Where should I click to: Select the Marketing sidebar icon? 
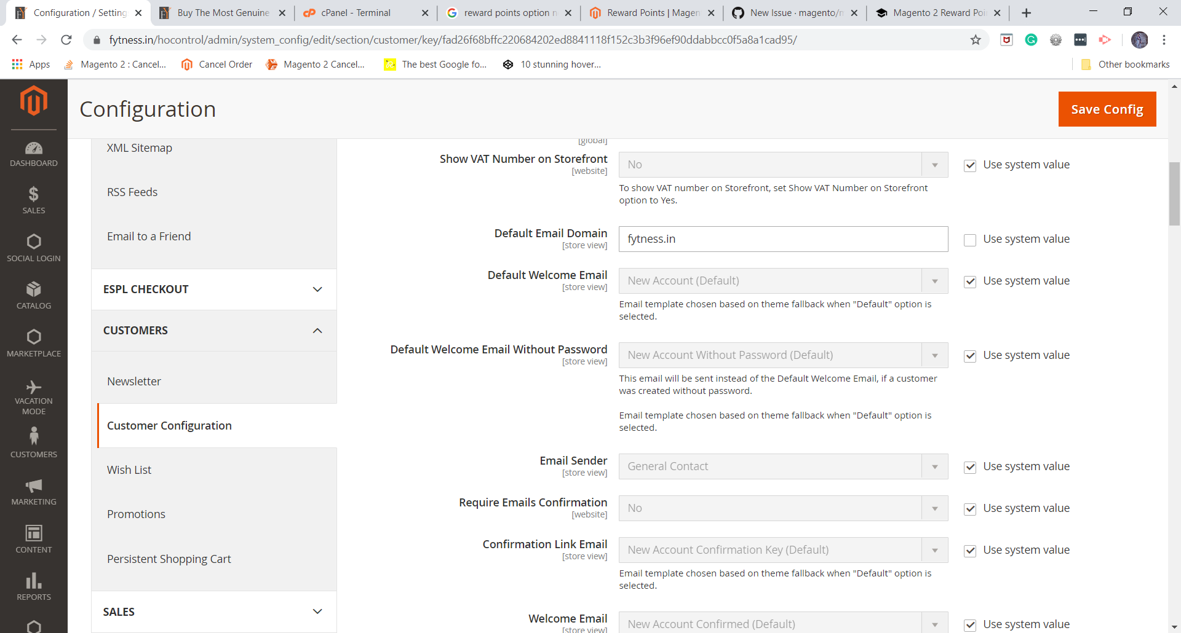pyautogui.click(x=34, y=490)
